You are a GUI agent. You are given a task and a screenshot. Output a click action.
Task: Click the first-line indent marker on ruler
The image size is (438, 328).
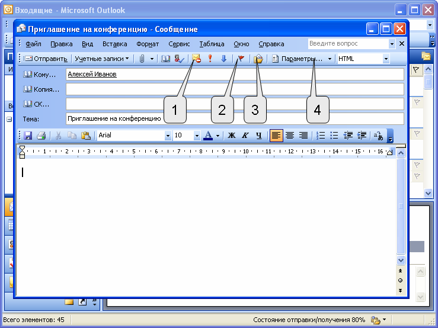(x=23, y=148)
